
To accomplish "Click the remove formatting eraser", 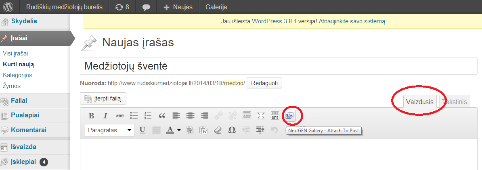I will pos(218,130).
